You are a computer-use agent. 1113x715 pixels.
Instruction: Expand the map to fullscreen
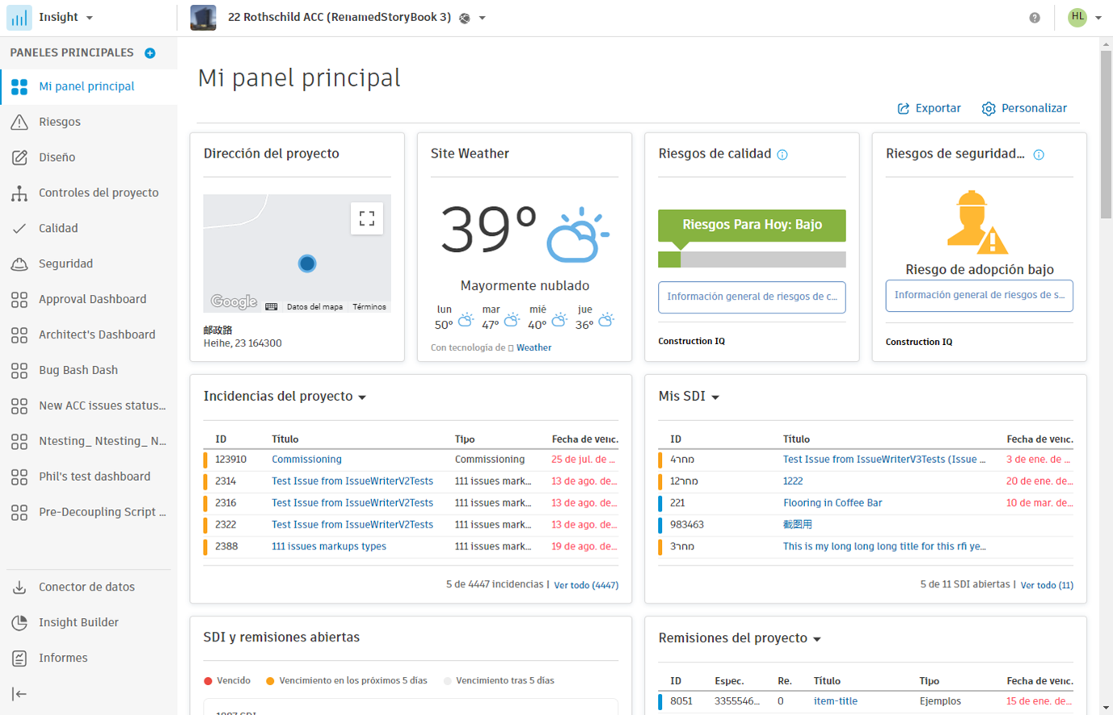[x=366, y=218]
